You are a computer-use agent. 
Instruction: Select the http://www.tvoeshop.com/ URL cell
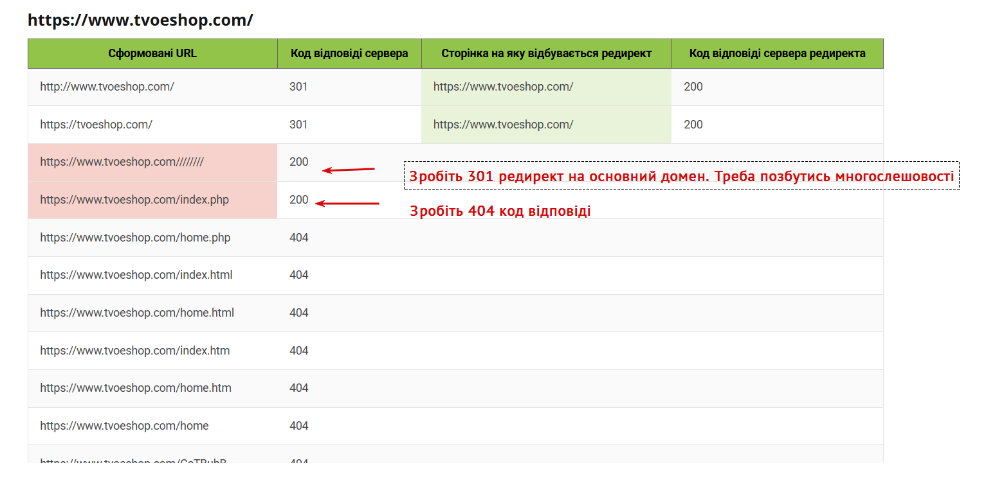tap(152, 87)
